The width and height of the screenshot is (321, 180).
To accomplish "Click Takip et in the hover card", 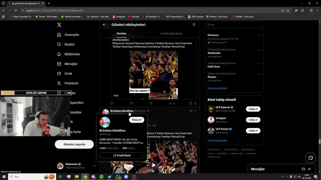I will pyautogui.click(x=137, y=120).
